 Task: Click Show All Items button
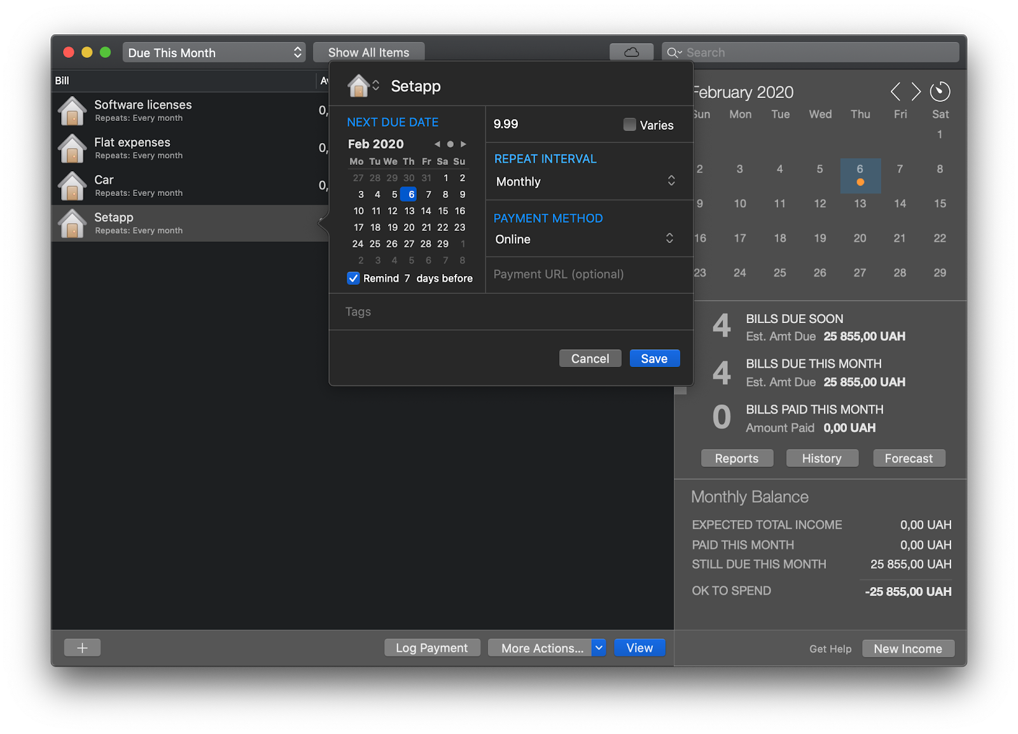[x=368, y=52]
